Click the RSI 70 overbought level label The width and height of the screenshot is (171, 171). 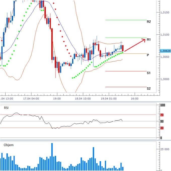pos(162,115)
